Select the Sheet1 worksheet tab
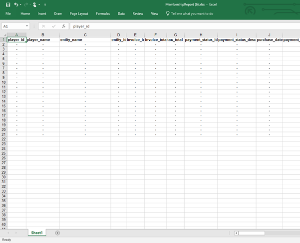Screen dimensions: 300x243 pyautogui.click(x=37, y=233)
